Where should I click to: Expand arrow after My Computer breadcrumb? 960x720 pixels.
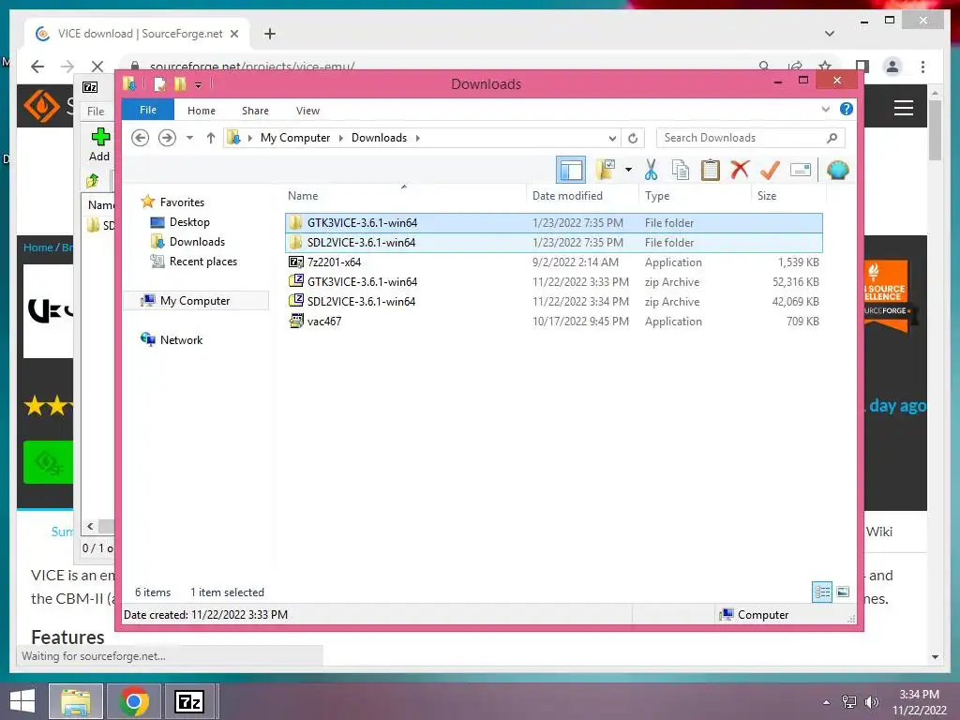tap(341, 138)
